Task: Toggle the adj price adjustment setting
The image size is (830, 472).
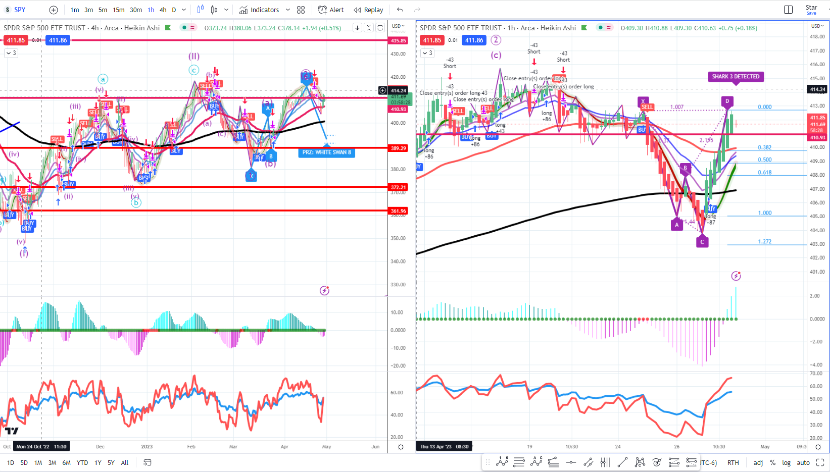Action: point(758,462)
